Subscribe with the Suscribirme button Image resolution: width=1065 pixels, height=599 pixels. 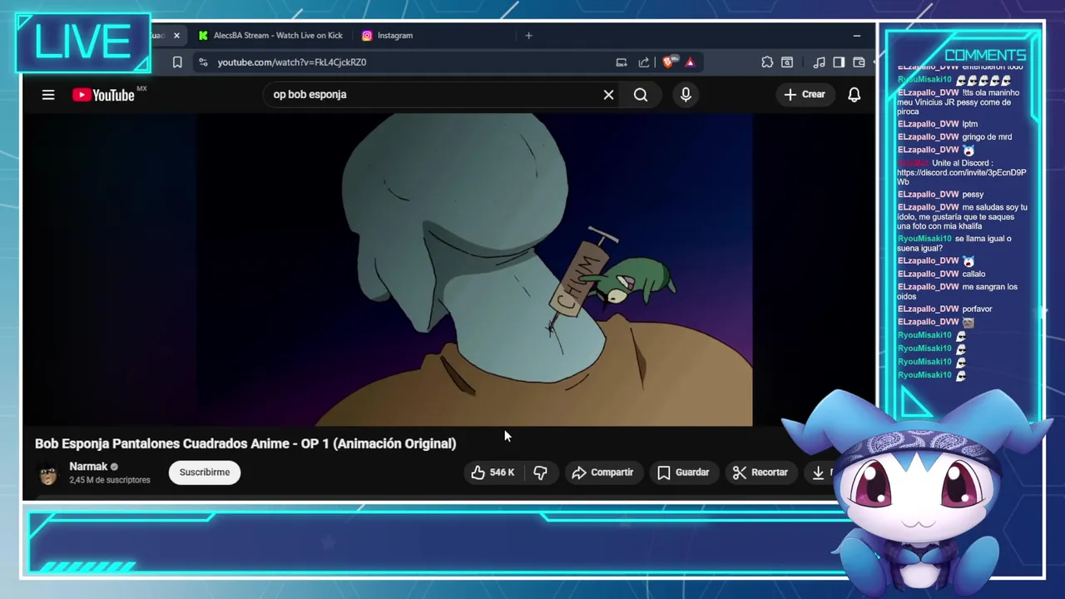point(205,473)
